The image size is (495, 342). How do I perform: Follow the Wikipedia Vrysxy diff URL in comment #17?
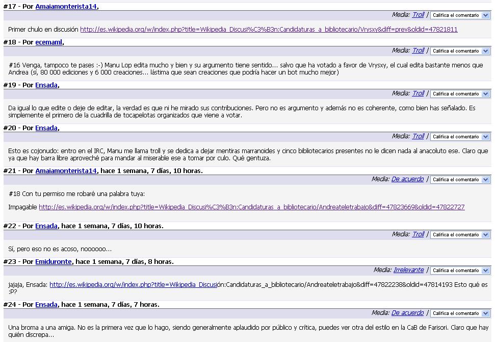pos(269,30)
